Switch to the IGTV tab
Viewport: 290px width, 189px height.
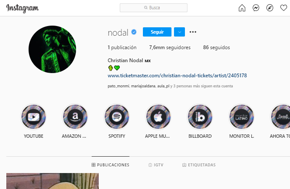click(156, 165)
